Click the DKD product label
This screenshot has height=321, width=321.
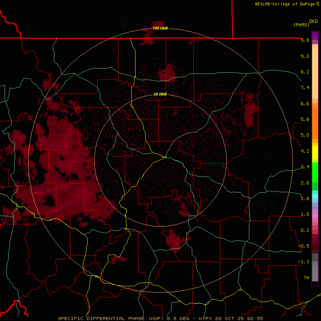(314, 21)
